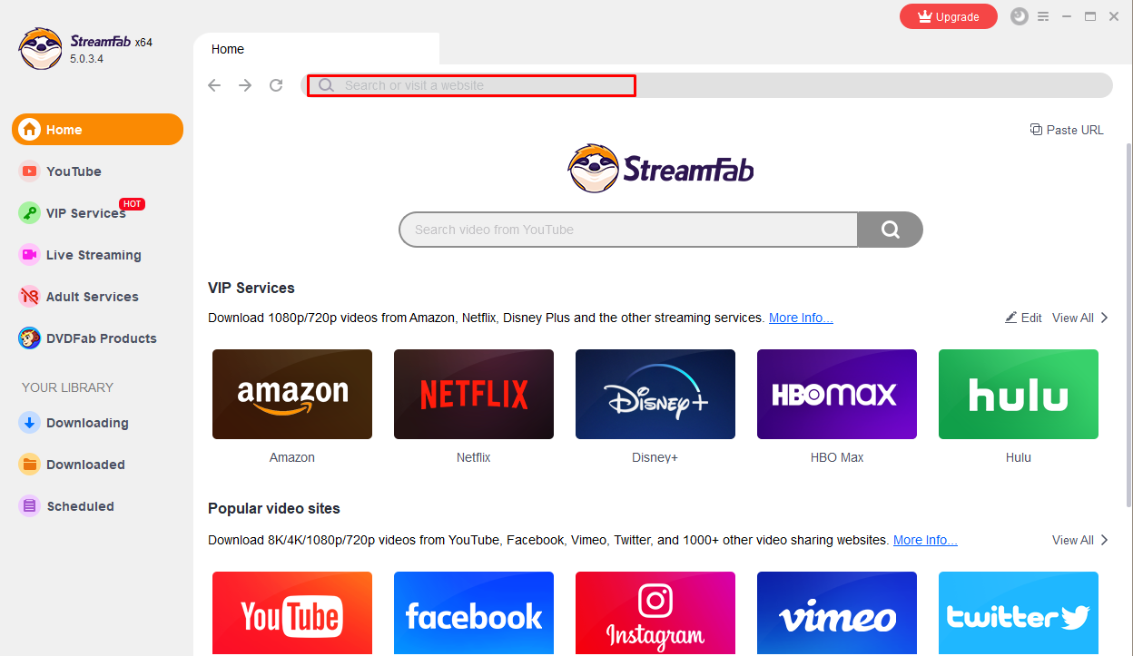Screen dimensions: 1133x656
Task: Go forward with the right arrow
Action: click(x=245, y=85)
